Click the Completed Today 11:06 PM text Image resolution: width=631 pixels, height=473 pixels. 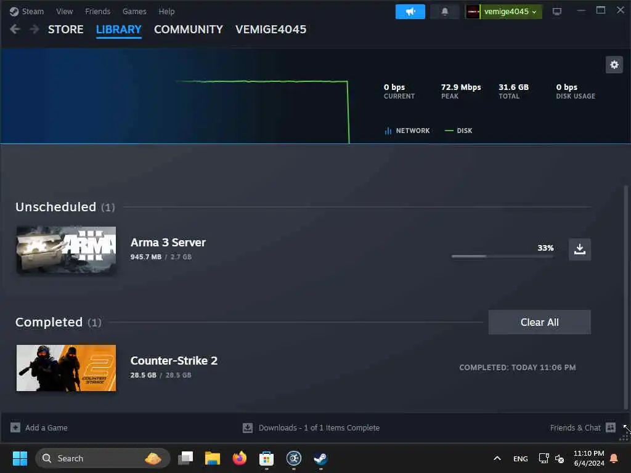click(x=517, y=368)
